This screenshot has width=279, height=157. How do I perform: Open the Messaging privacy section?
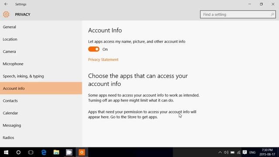coord(41,125)
